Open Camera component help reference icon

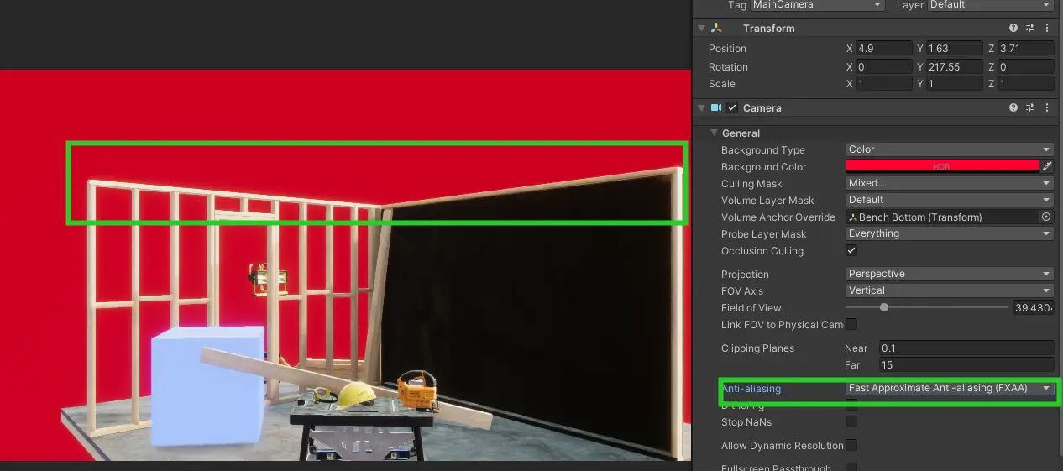[1013, 107]
